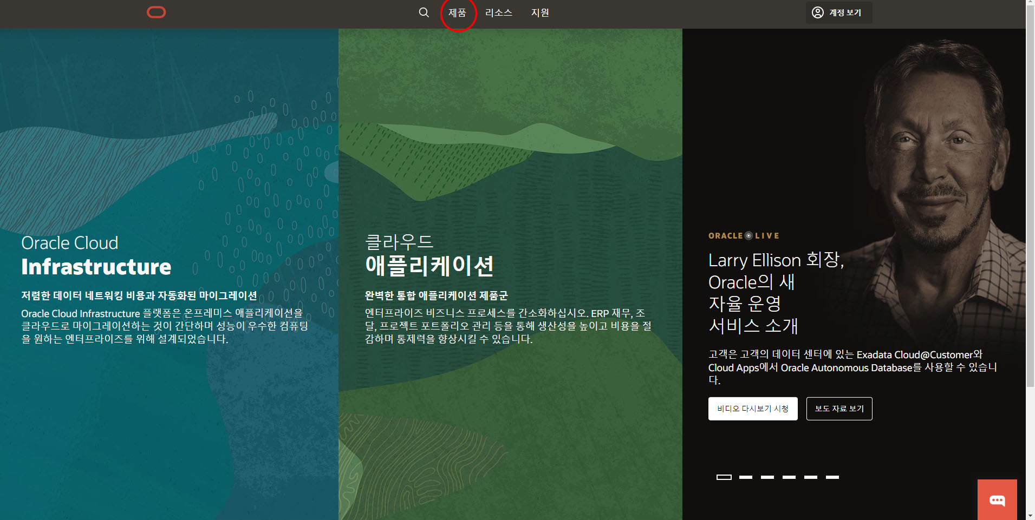Click 완벽한 통합 애플리케이션 제품군 subtitle

coord(436,295)
